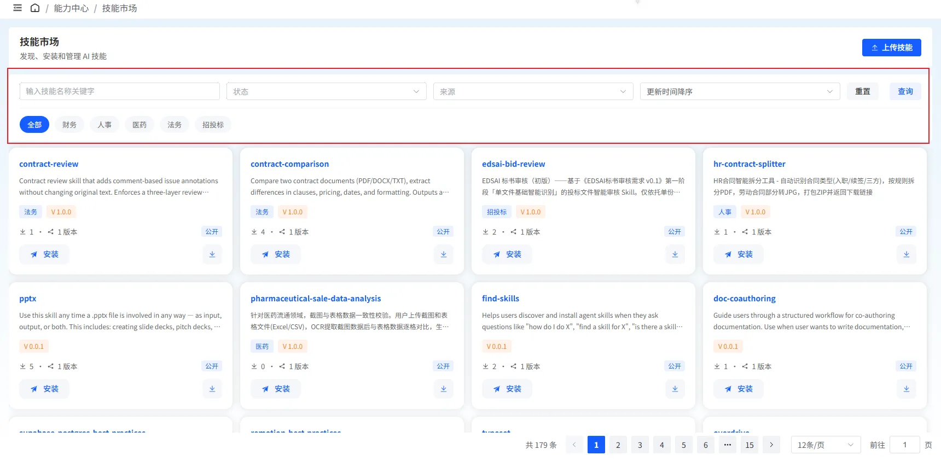This screenshot has width=941, height=461.
Task: Install the doc-coauthoring skill
Action: tap(739, 389)
